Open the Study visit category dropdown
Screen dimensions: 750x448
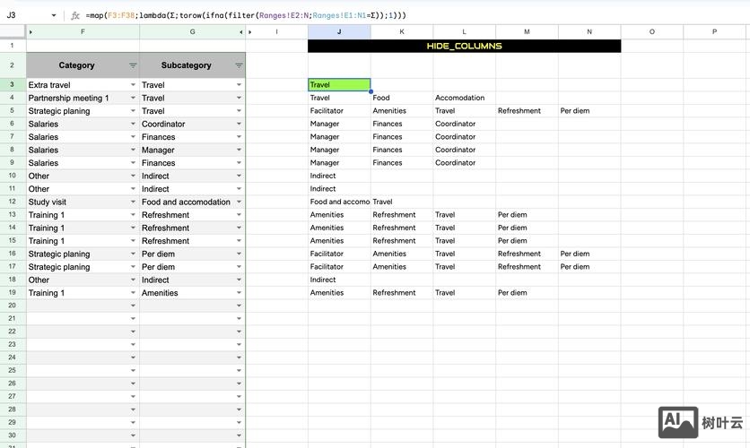133,202
